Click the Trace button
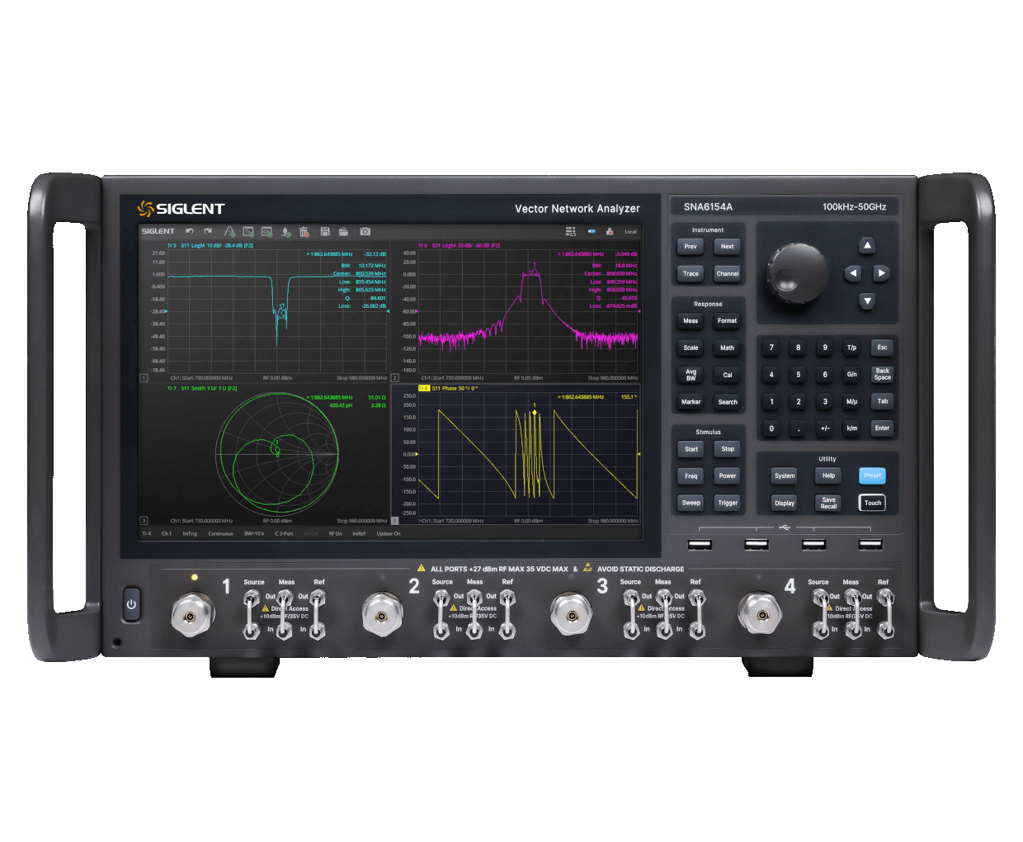Image resolution: width=1023 pixels, height=842 pixels. tap(691, 274)
